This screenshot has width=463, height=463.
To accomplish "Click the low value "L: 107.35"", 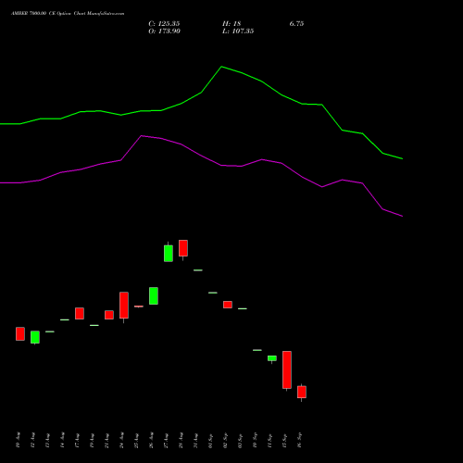I will coord(238,31).
